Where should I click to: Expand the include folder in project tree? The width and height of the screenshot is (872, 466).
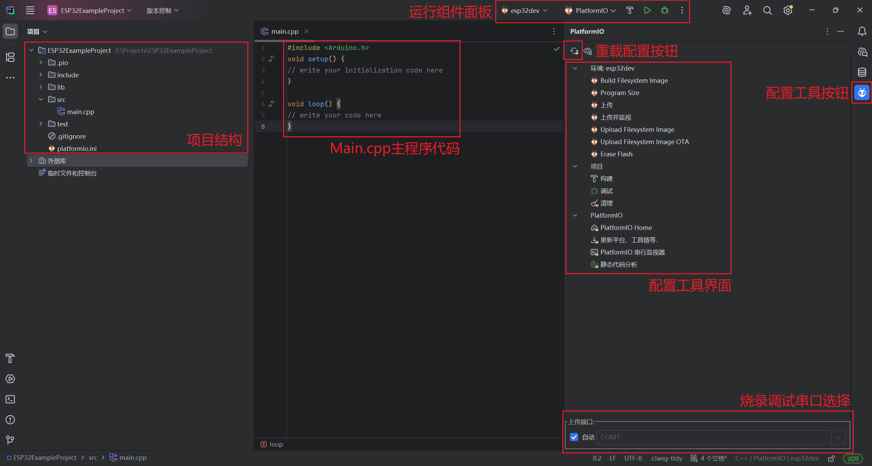(41, 75)
